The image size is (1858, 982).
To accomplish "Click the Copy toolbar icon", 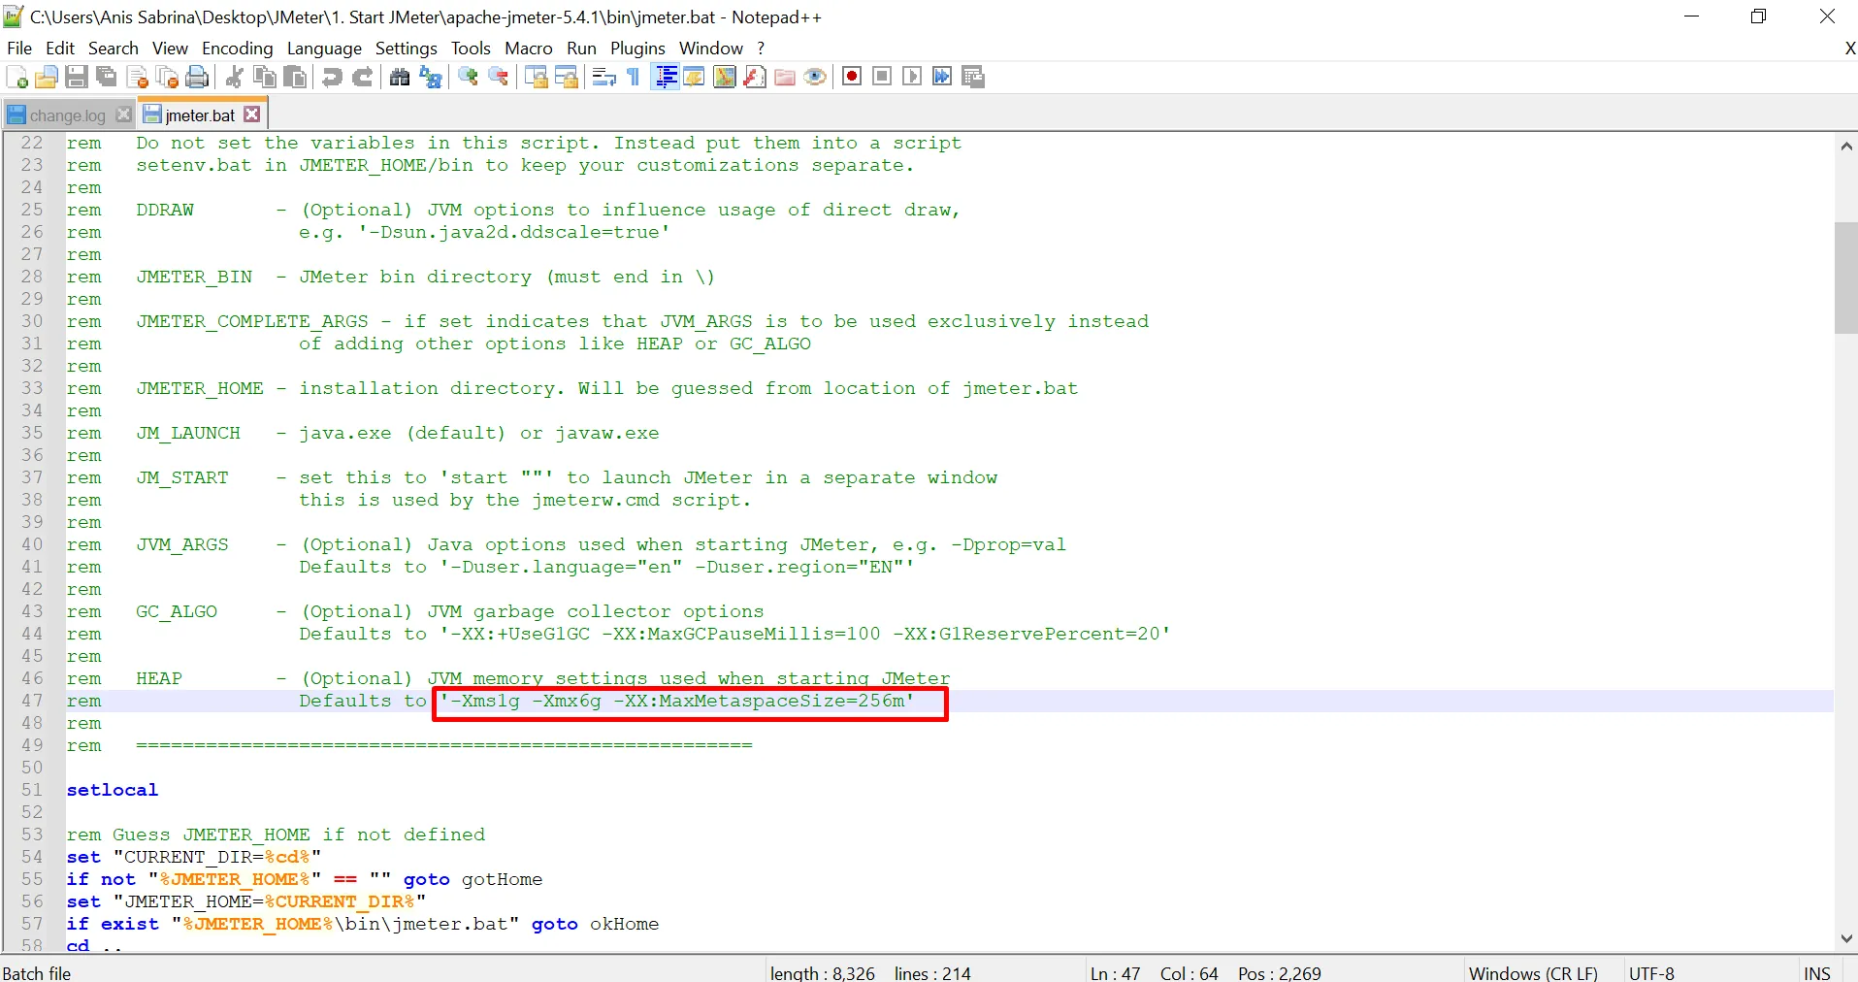I will pos(264,77).
